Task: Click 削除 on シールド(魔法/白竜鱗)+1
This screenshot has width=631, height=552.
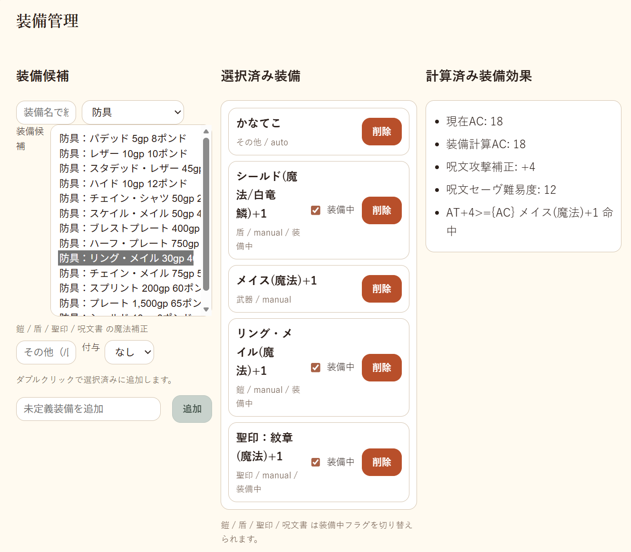Action: click(381, 210)
